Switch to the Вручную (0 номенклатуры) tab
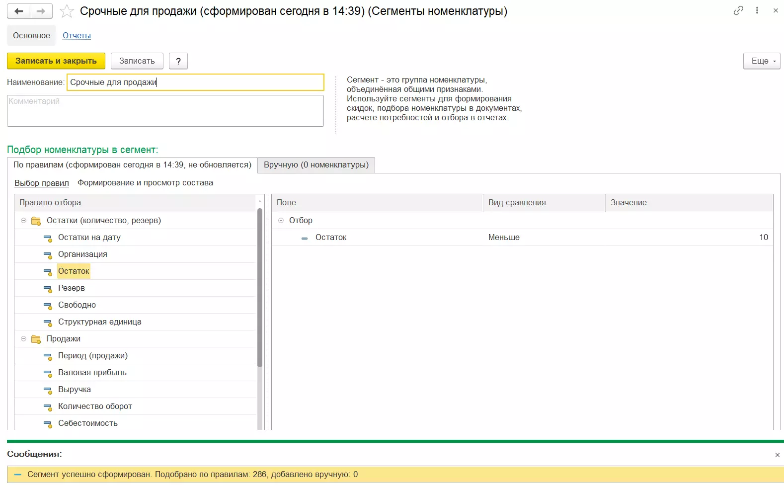This screenshot has height=490, width=784. tap(316, 165)
